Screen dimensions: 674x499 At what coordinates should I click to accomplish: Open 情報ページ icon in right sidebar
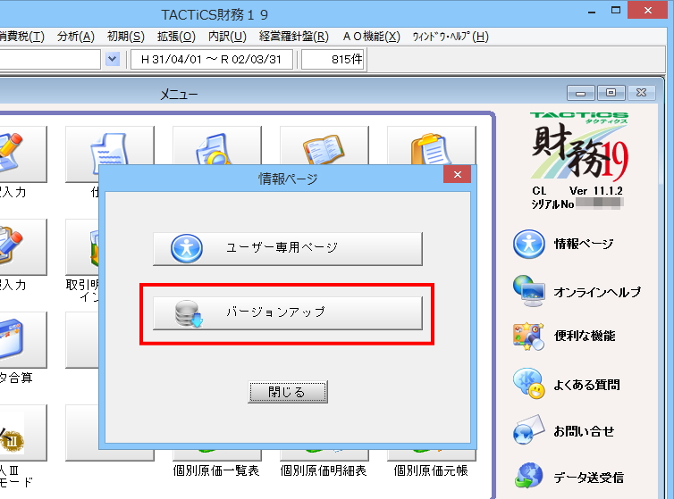point(528,244)
